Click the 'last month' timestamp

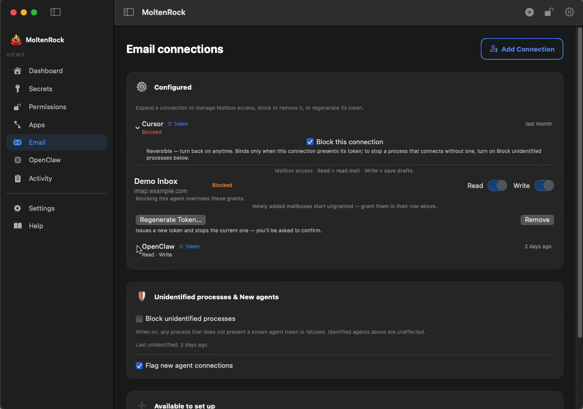click(x=539, y=124)
